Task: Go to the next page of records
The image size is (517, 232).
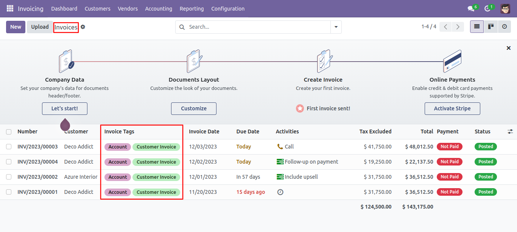Action: [x=458, y=27]
